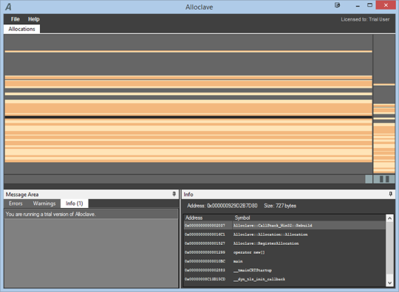The image size is (399, 292).
Task: Click the allocation minimap overview on the right
Action: (x=384, y=104)
